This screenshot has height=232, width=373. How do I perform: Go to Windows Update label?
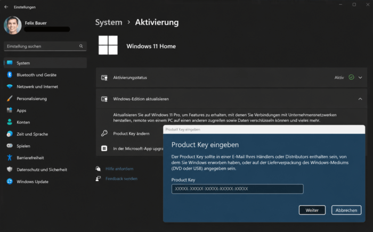[33, 181]
